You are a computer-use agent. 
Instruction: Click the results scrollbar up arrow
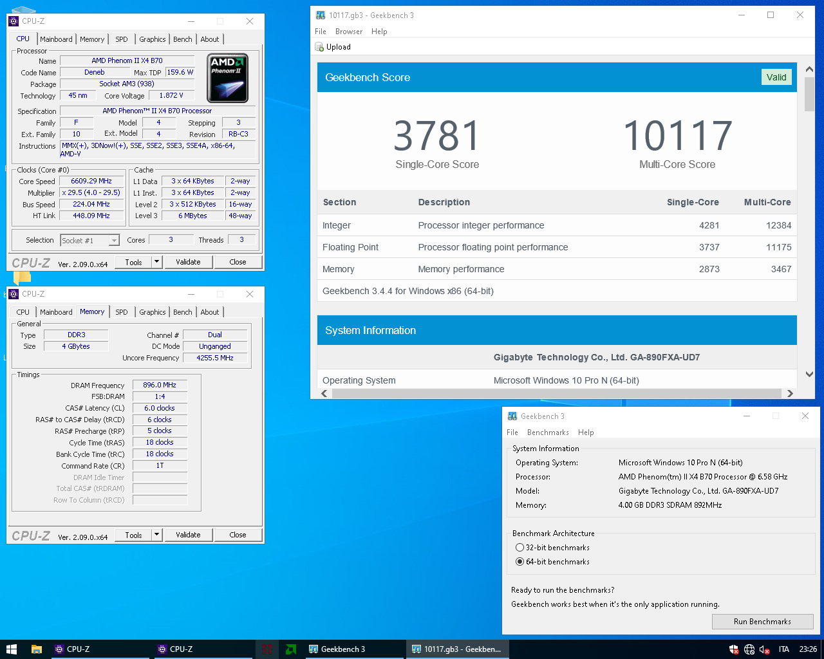coord(809,70)
